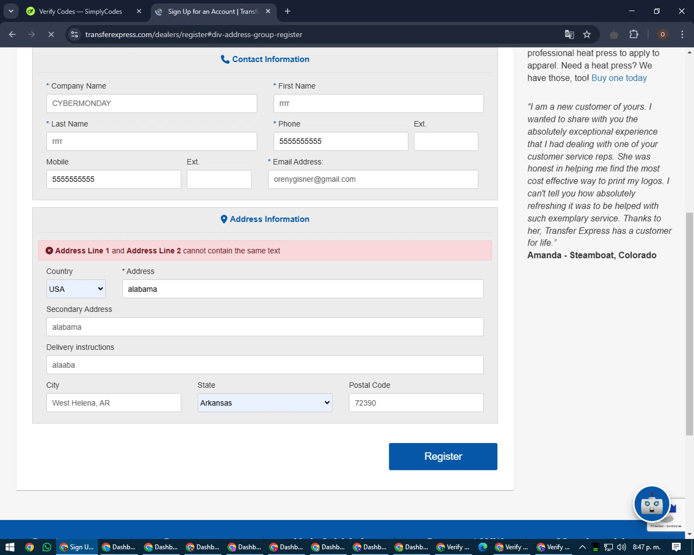This screenshot has height=555, width=694.
Task: Click the page vertical scrollbar thumb
Action: coord(689,324)
